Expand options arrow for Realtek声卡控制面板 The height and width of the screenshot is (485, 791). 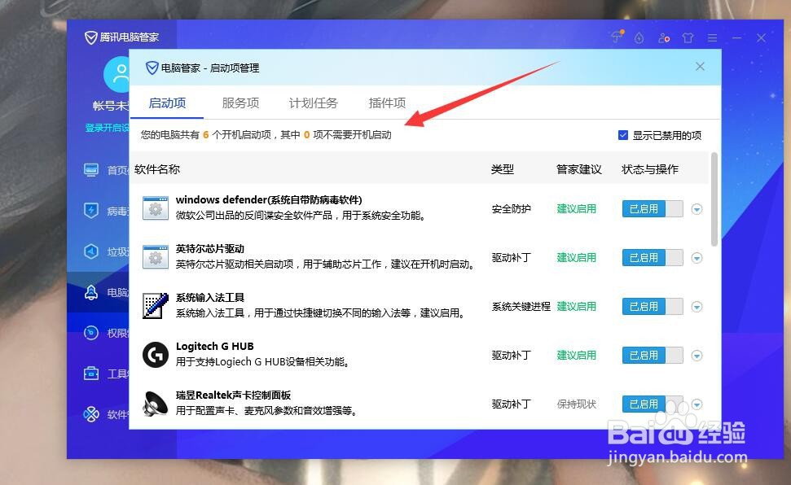point(697,404)
